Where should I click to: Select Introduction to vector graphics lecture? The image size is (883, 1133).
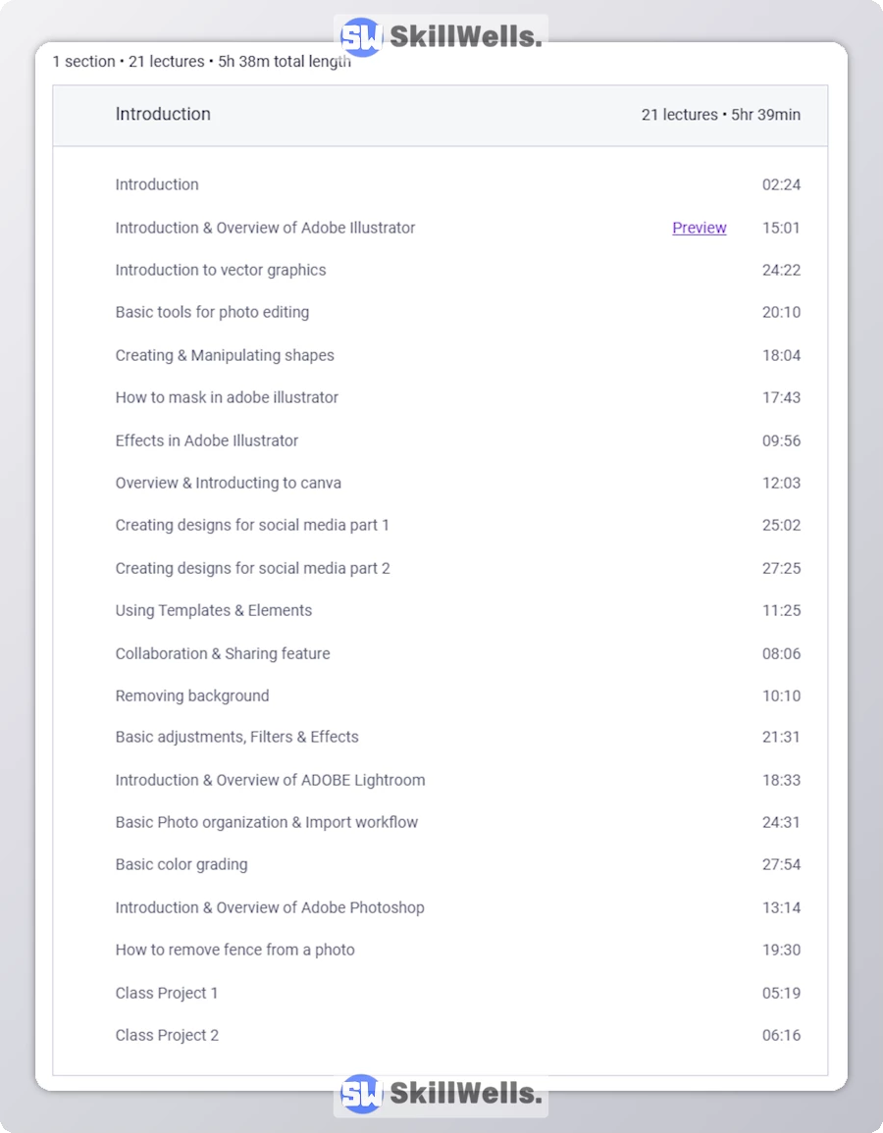coord(221,270)
